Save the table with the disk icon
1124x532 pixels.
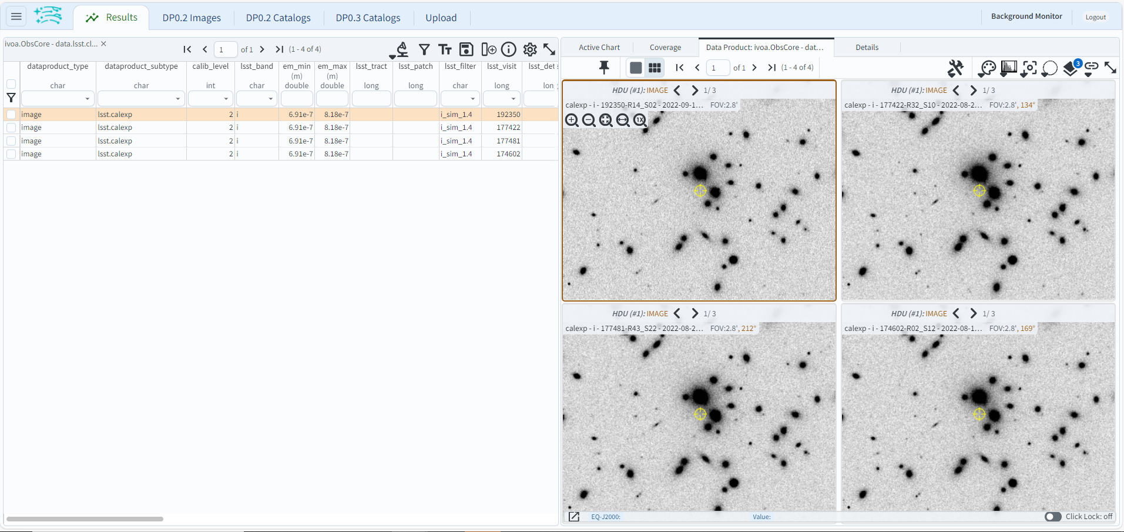[x=467, y=49]
